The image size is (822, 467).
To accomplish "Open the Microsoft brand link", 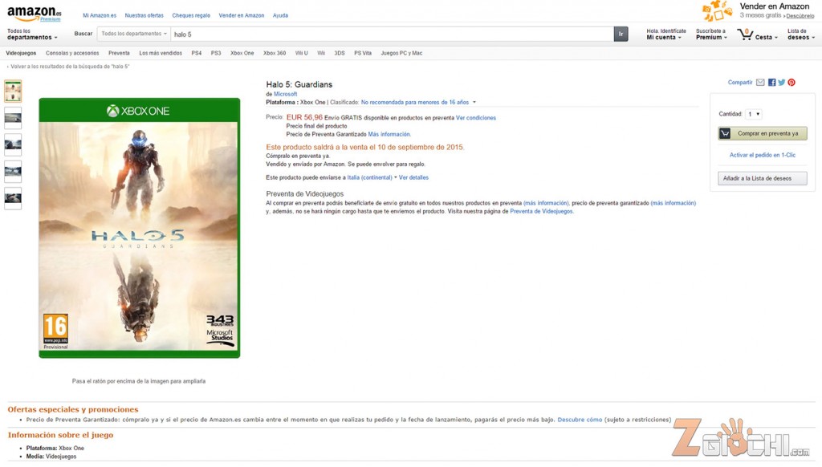I will pyautogui.click(x=285, y=94).
